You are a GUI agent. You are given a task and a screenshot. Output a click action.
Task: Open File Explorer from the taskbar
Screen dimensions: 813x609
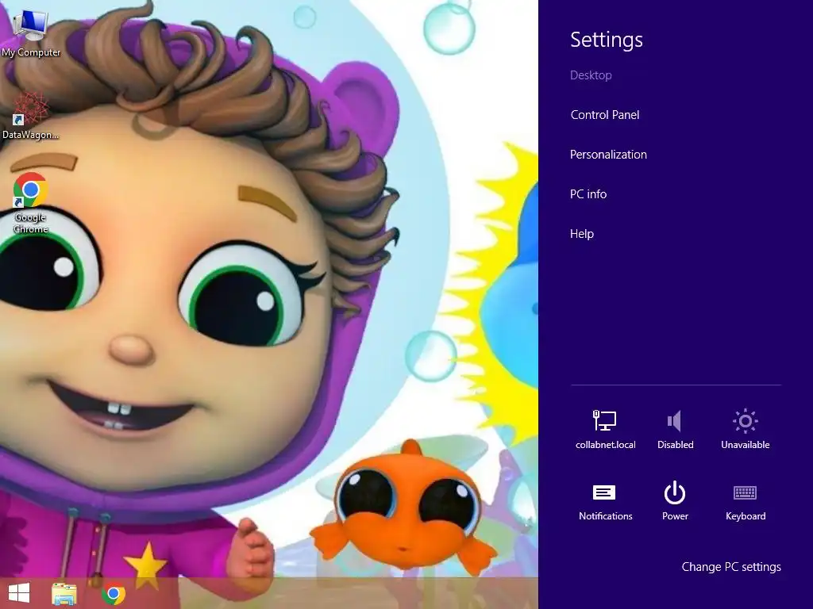(64, 593)
